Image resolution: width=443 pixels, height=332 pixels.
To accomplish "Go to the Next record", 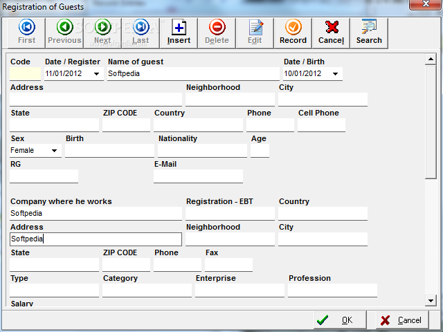I will [102, 33].
